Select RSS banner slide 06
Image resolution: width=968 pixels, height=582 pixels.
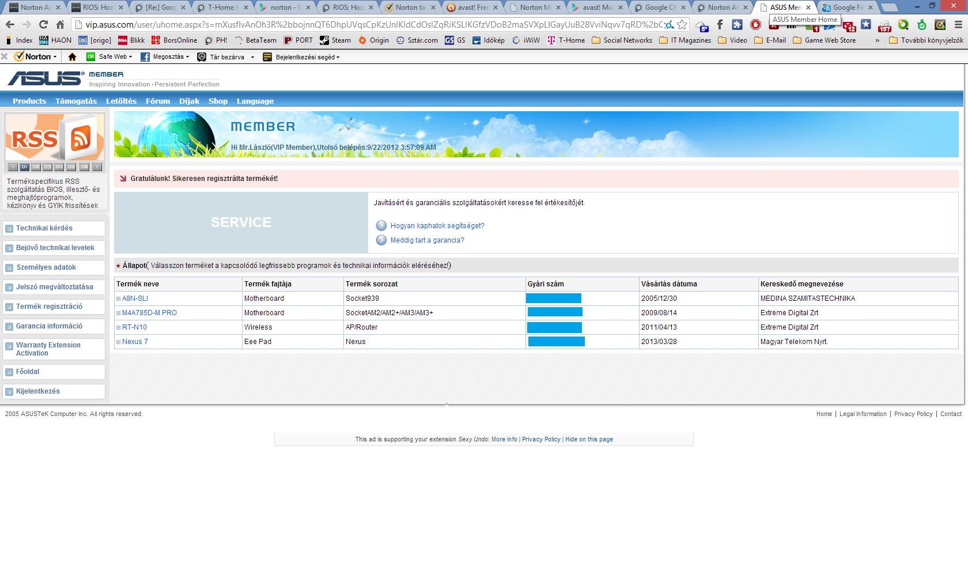coord(84,167)
